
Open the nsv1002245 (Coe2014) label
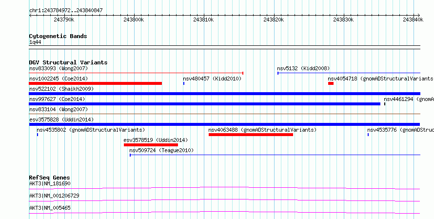[59, 79]
